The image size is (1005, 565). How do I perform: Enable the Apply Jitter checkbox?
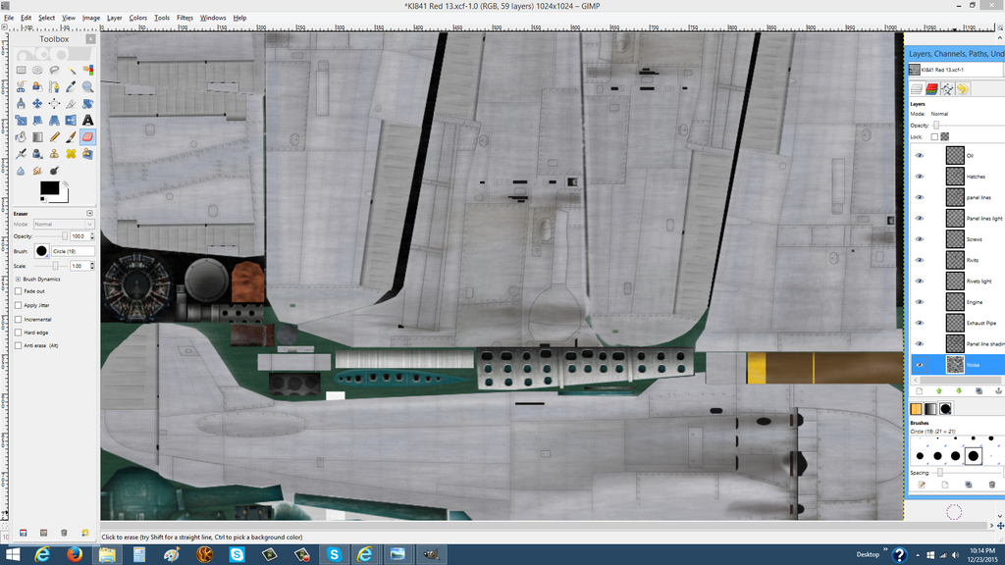coord(18,305)
